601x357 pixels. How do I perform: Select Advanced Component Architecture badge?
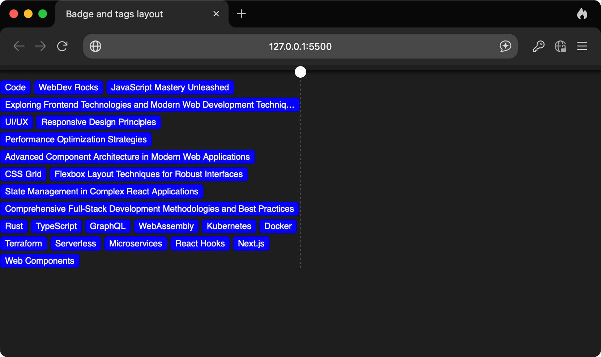127,157
